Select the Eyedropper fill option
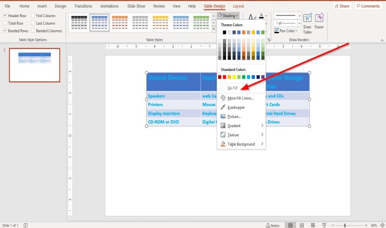386x228 pixels. [242, 107]
